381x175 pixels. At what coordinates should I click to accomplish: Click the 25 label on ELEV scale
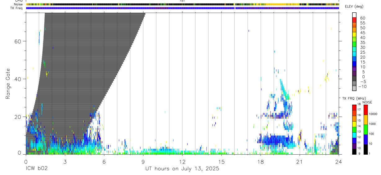(362, 52)
